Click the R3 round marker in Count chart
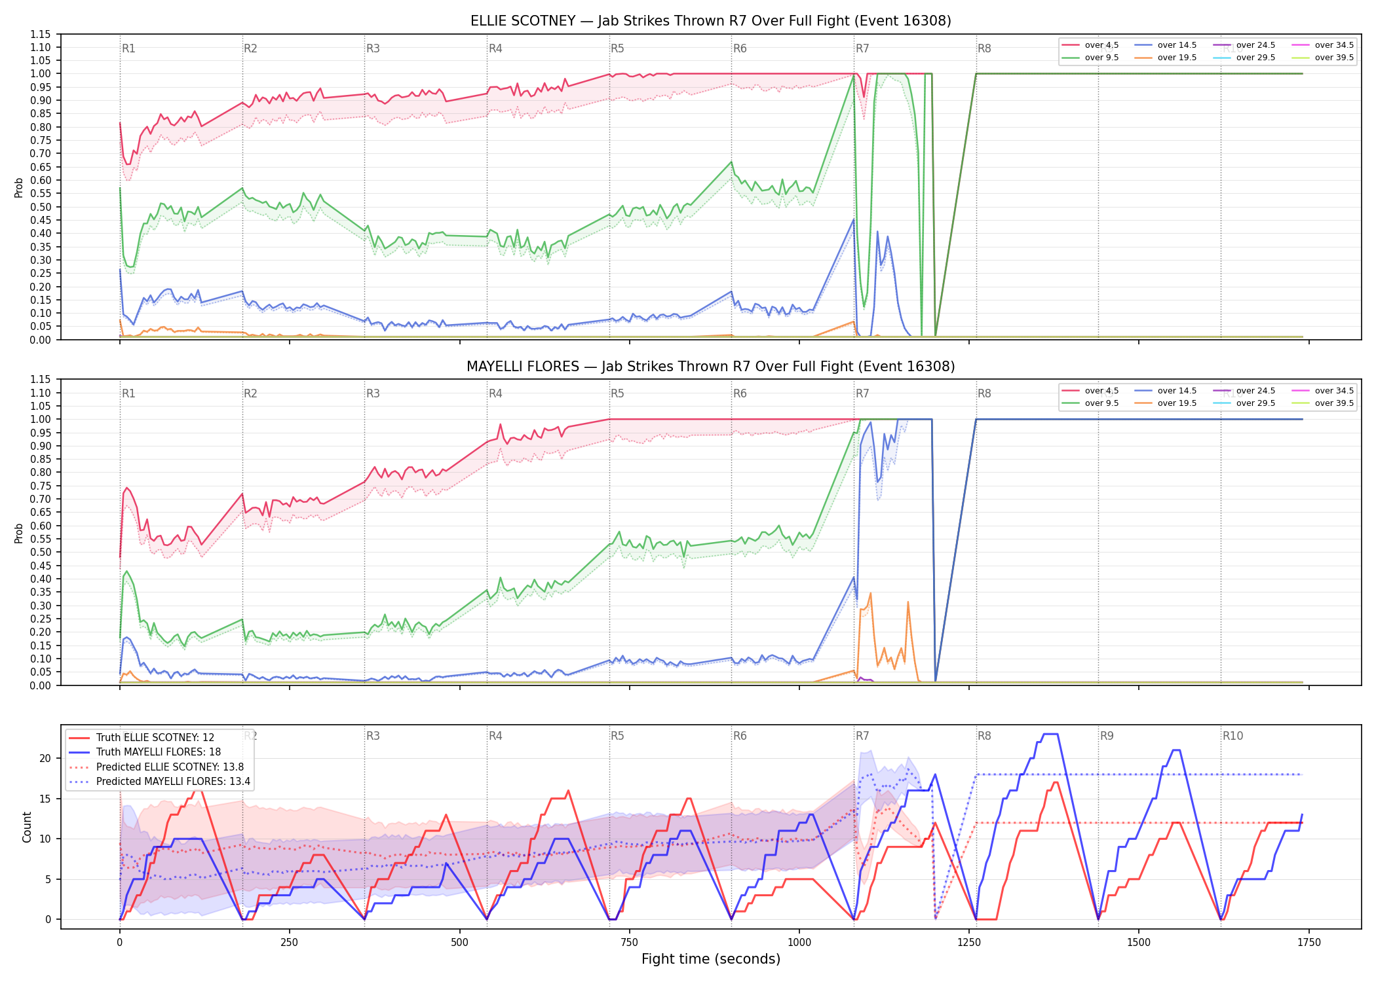This screenshot has width=1376, height=982. tap(373, 736)
